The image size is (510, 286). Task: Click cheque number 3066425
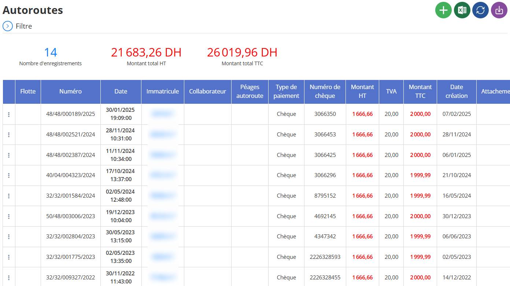[325, 155]
